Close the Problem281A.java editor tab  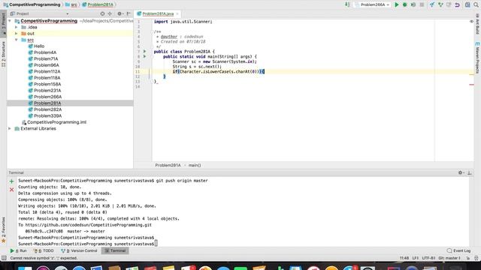pyautogui.click(x=177, y=13)
